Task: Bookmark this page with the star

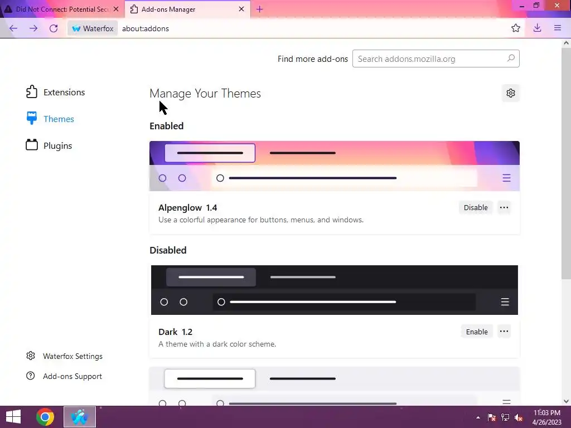Action: [x=515, y=28]
